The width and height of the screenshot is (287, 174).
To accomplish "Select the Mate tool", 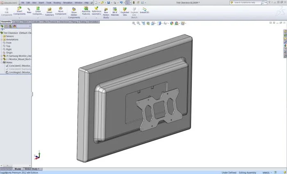I will click(x=29, y=10).
